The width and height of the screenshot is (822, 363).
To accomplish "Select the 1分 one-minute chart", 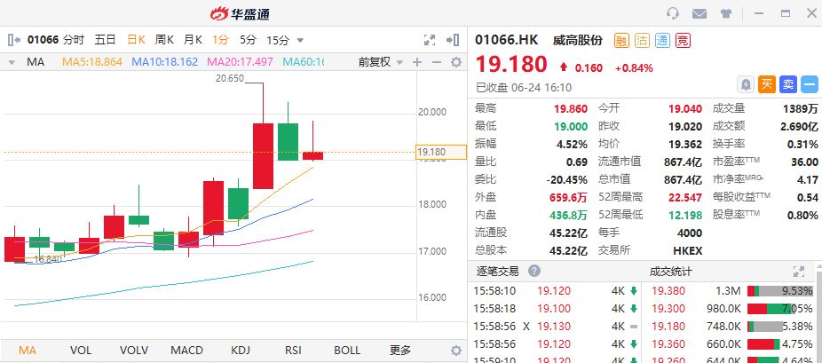I will coord(220,40).
